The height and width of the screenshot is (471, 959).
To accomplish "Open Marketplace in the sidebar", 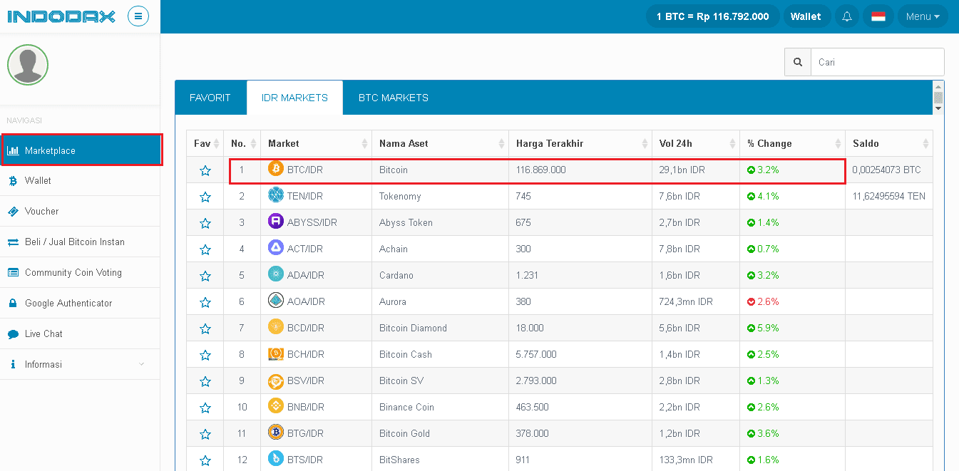I will [x=81, y=150].
